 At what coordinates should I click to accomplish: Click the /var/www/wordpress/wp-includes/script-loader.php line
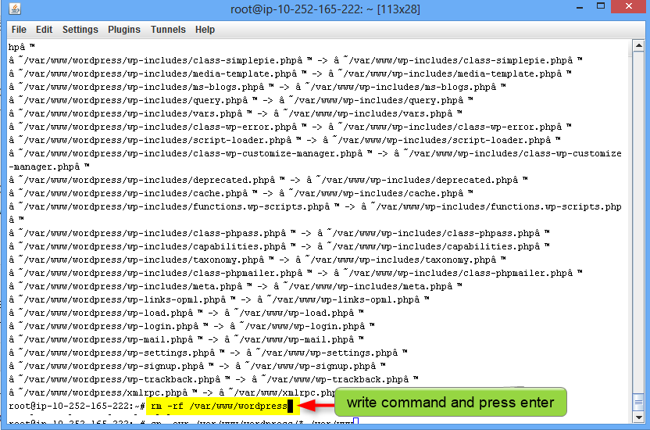point(284,140)
